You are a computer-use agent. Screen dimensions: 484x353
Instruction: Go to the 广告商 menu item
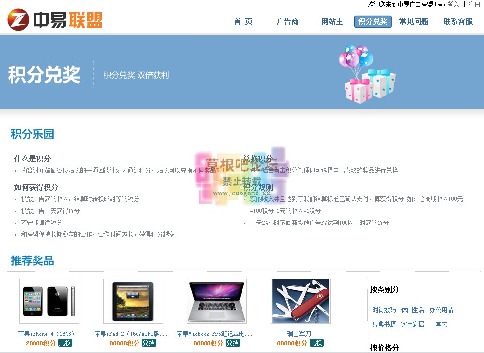tap(288, 22)
